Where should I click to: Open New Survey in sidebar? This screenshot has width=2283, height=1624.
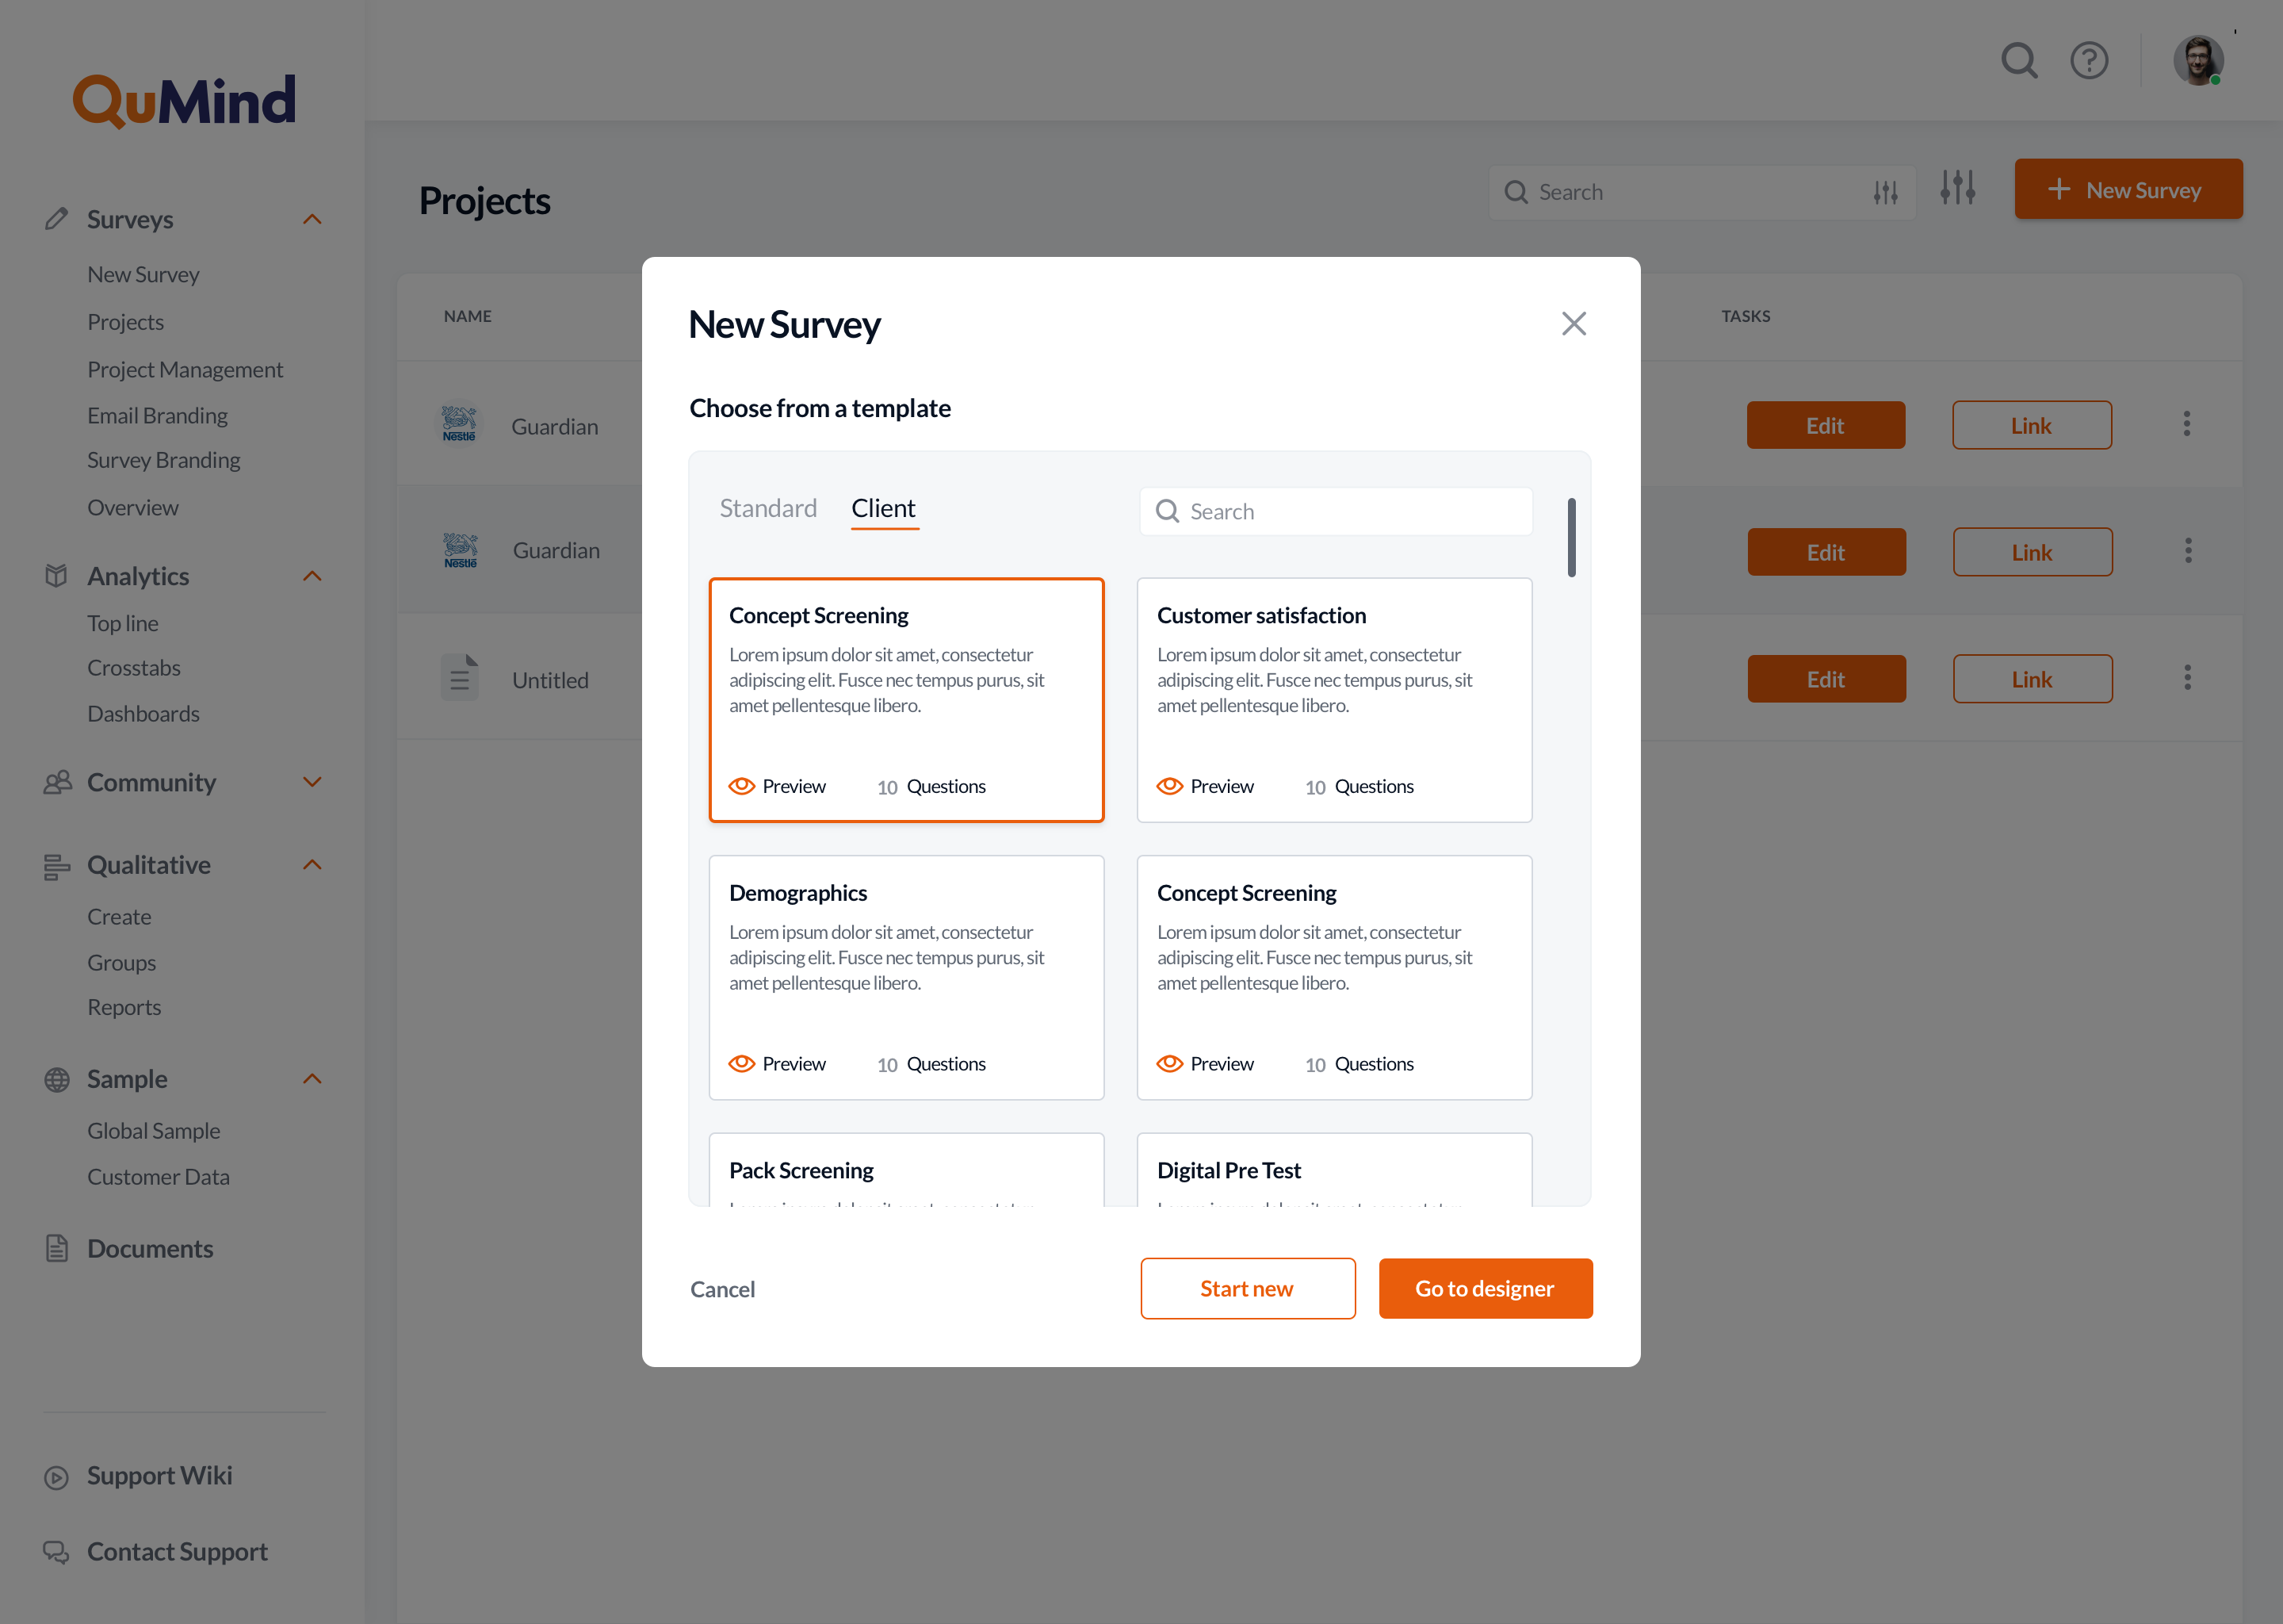click(x=143, y=274)
